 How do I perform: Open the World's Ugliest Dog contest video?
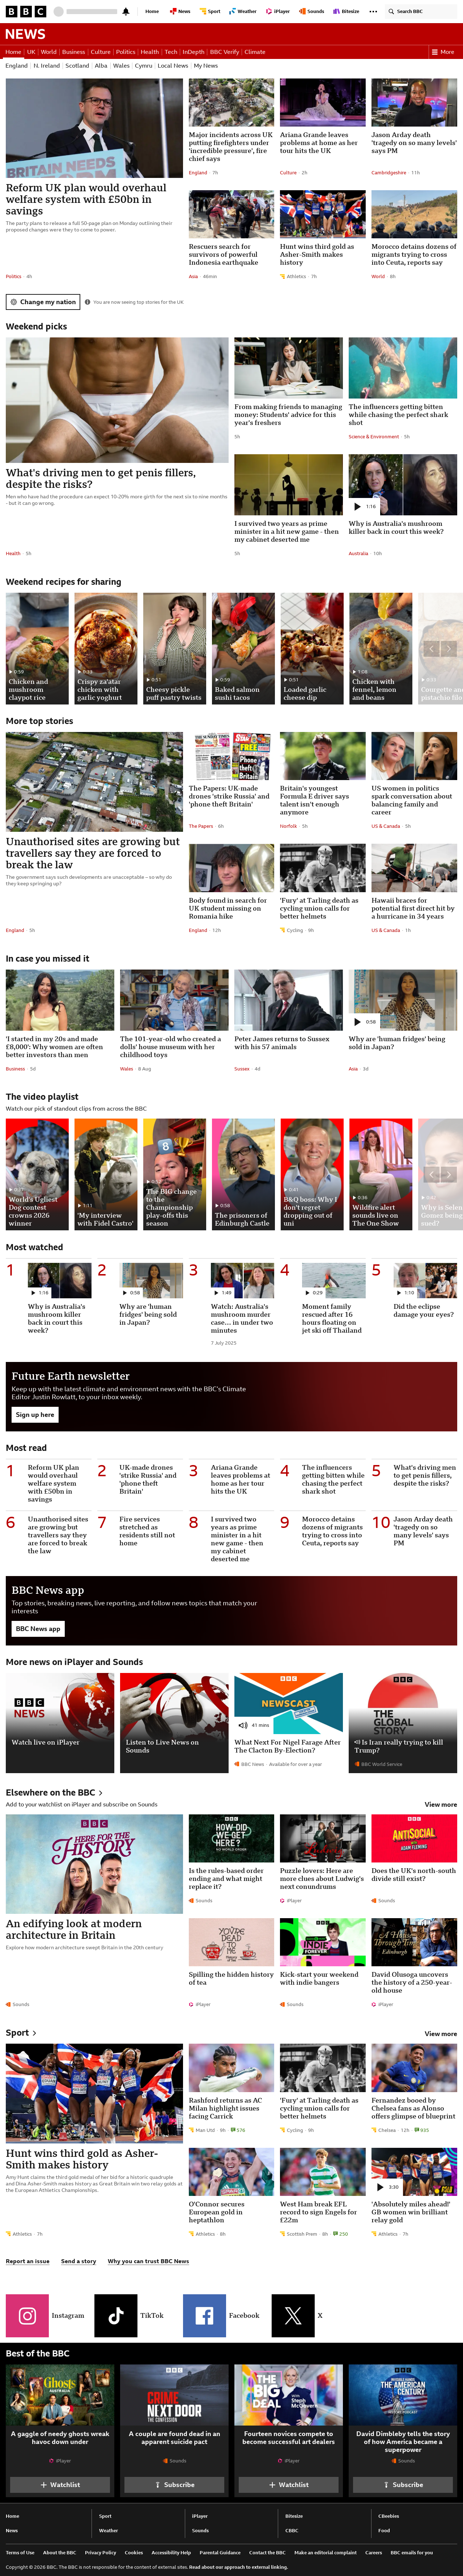pyautogui.click(x=37, y=1175)
